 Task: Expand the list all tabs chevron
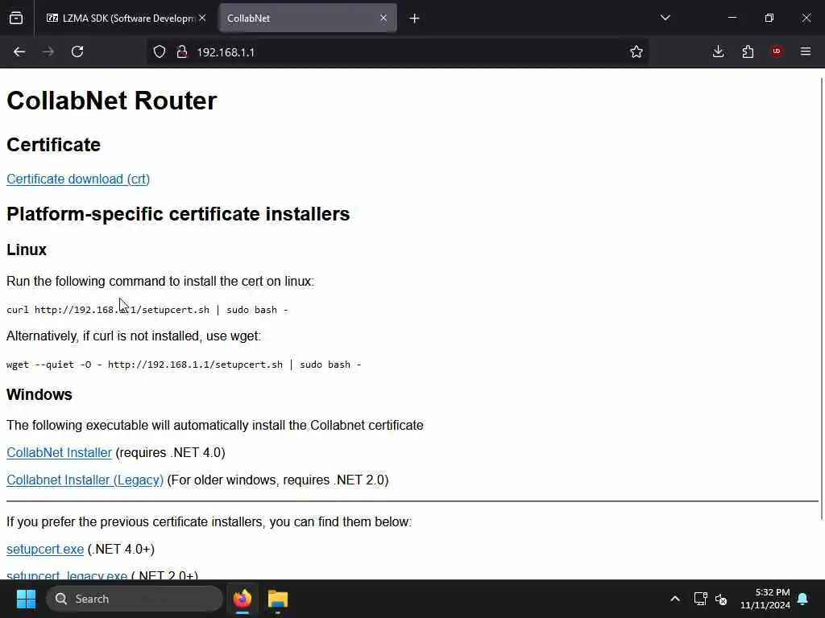tap(665, 18)
